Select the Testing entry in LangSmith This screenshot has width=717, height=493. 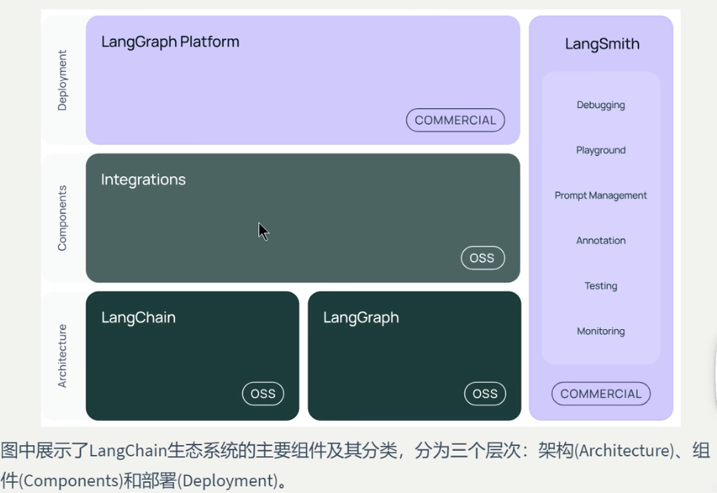coord(601,286)
